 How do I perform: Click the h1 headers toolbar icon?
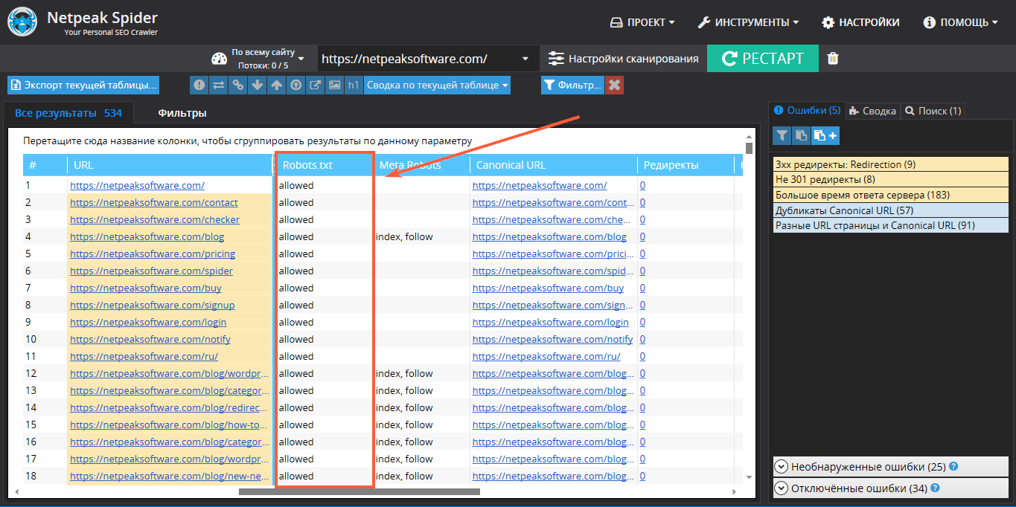pos(354,85)
